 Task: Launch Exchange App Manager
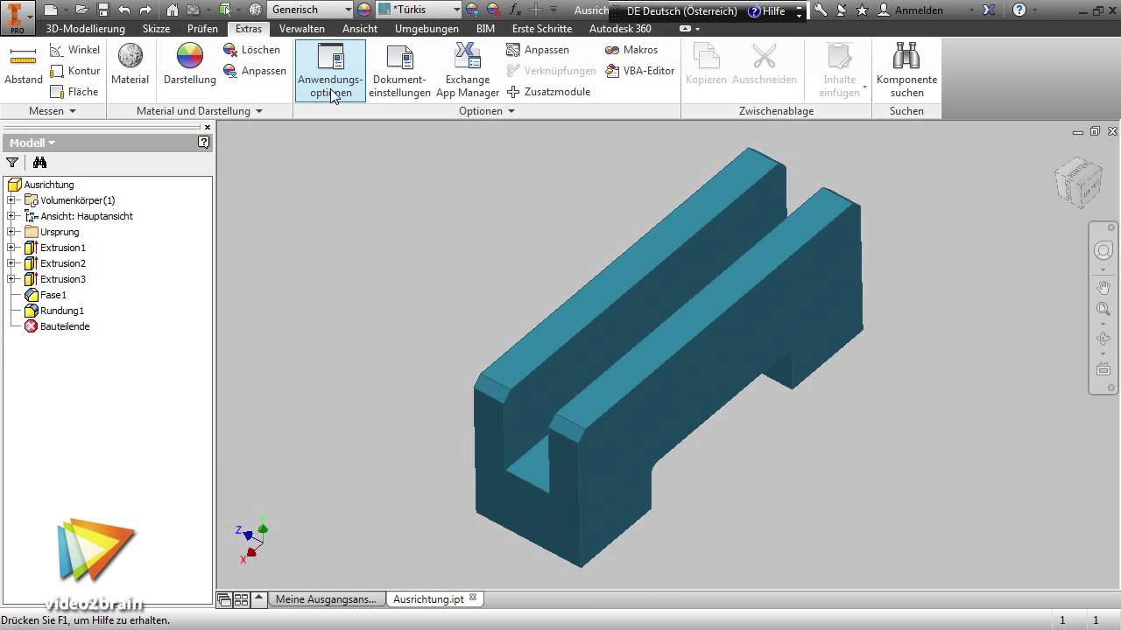click(x=468, y=70)
